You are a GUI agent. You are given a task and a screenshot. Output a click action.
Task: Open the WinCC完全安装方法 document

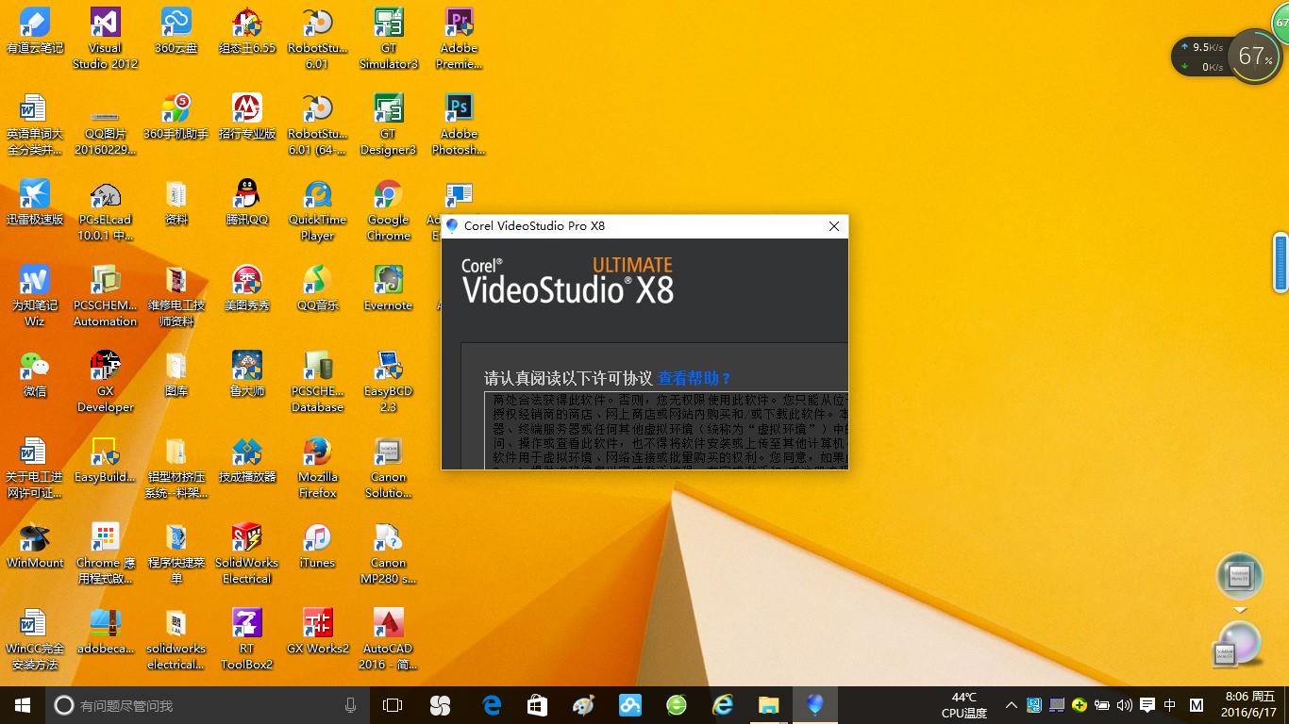tap(35, 639)
